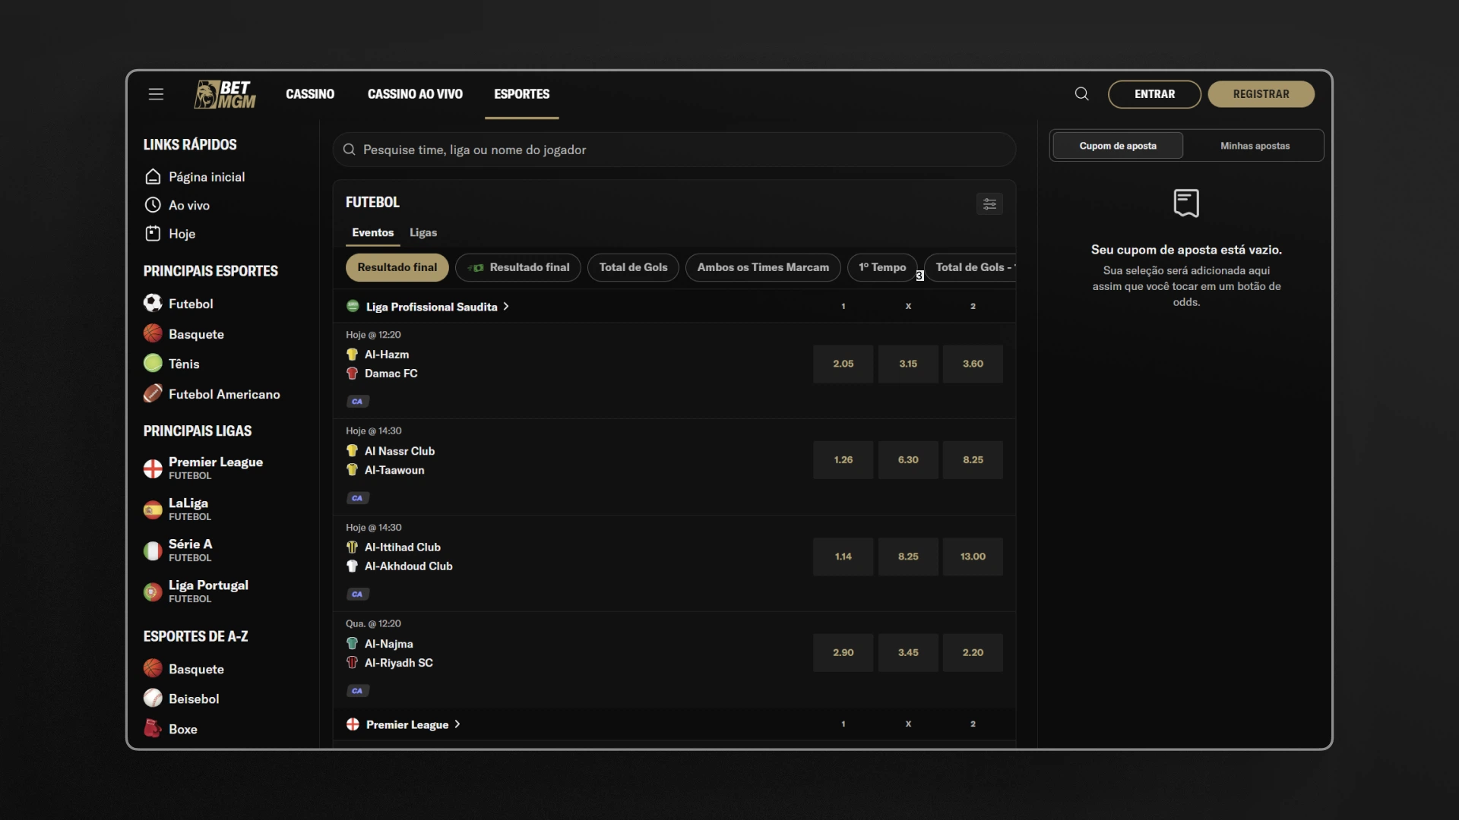Click the Hoje calendar icon
This screenshot has height=820, width=1459.
coord(153,234)
